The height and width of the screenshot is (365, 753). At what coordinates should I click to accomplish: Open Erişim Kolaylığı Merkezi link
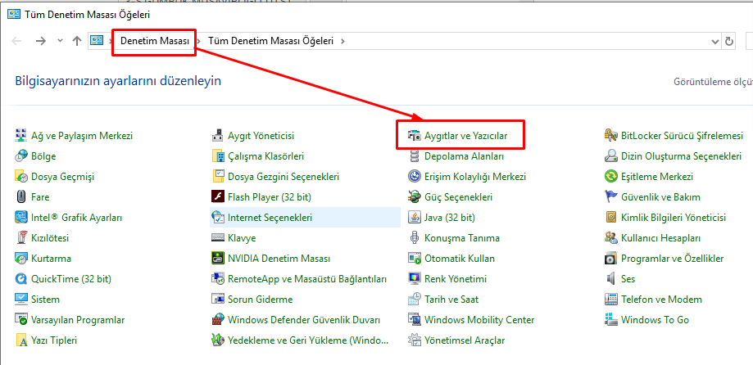(x=475, y=177)
